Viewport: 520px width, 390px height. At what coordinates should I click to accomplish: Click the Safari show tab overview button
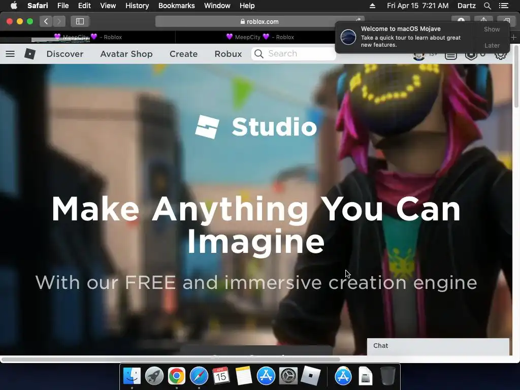tap(506, 20)
